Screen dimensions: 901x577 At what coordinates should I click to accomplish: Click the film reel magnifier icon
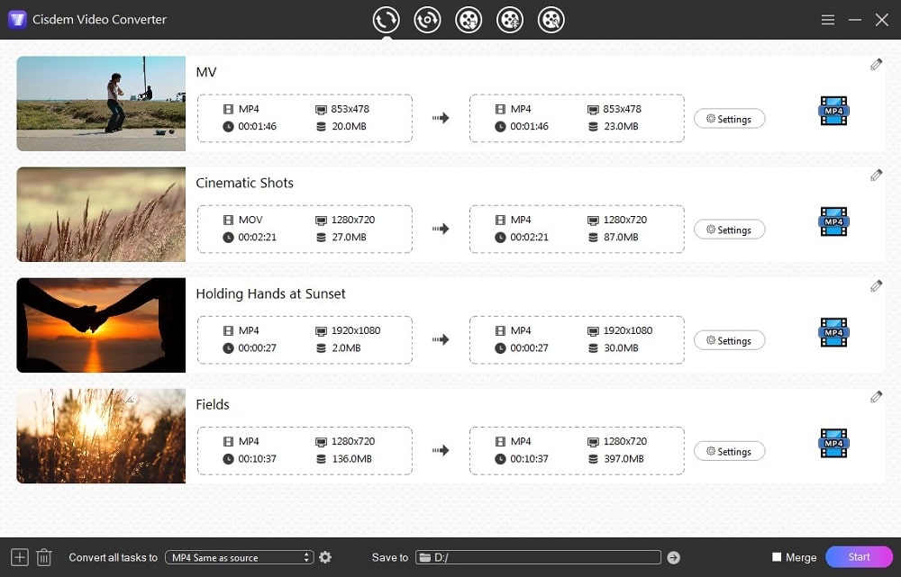[551, 19]
